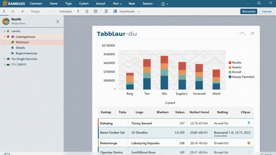Image resolution: width=276 pixels, height=155 pixels.
Task: Open the Sensors menu
Action: tap(148, 3)
